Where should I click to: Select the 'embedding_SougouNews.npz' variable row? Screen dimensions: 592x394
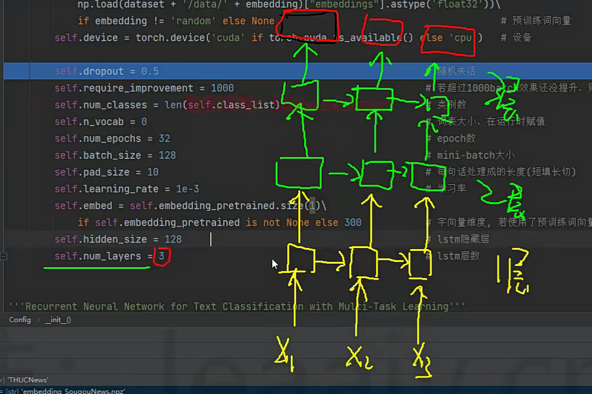tap(64, 391)
